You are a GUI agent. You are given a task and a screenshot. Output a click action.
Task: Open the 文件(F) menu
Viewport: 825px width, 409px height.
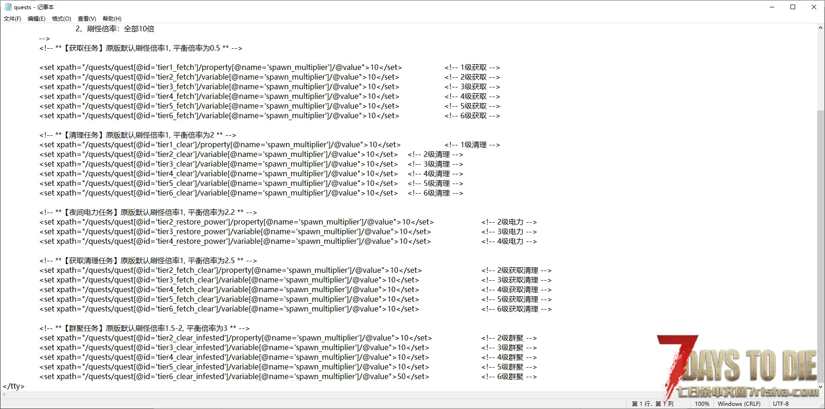(x=12, y=19)
